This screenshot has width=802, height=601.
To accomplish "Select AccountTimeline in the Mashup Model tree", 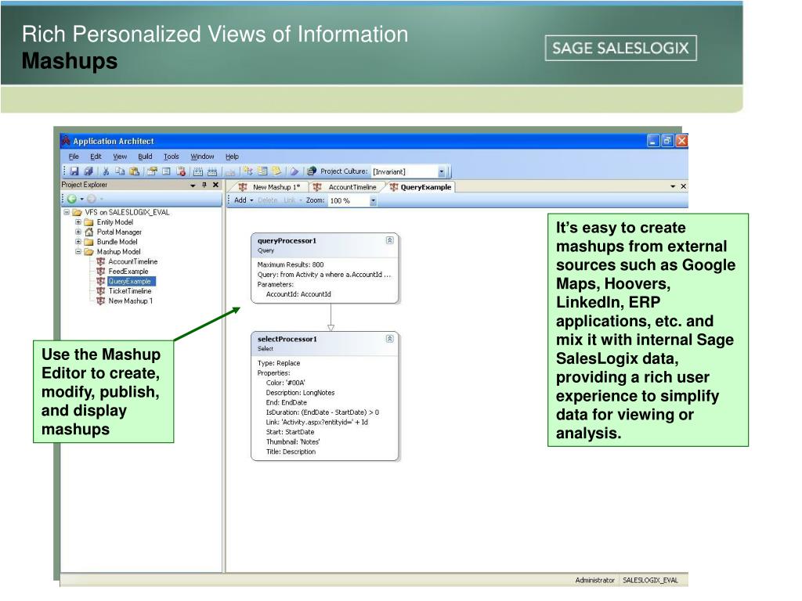I will tap(133, 261).
